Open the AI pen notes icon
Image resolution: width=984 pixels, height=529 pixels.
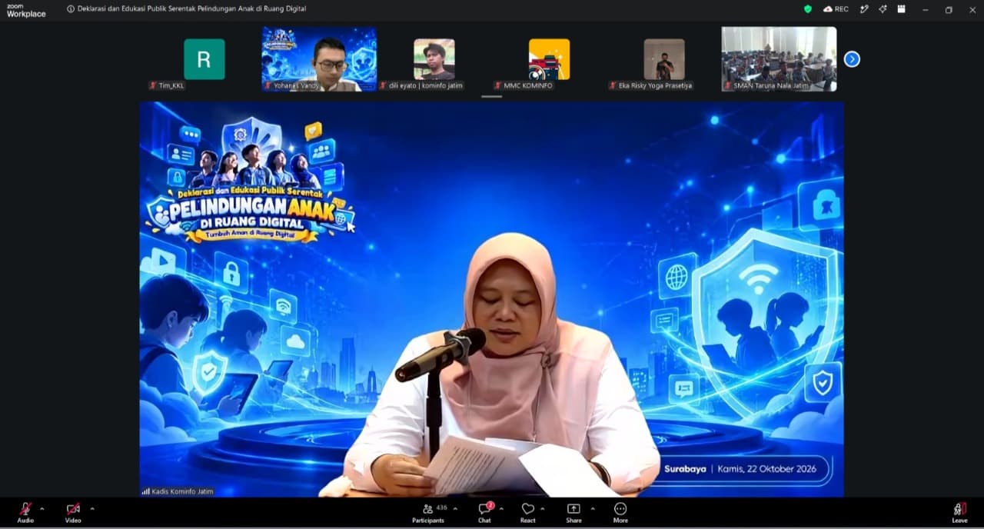coord(864,9)
